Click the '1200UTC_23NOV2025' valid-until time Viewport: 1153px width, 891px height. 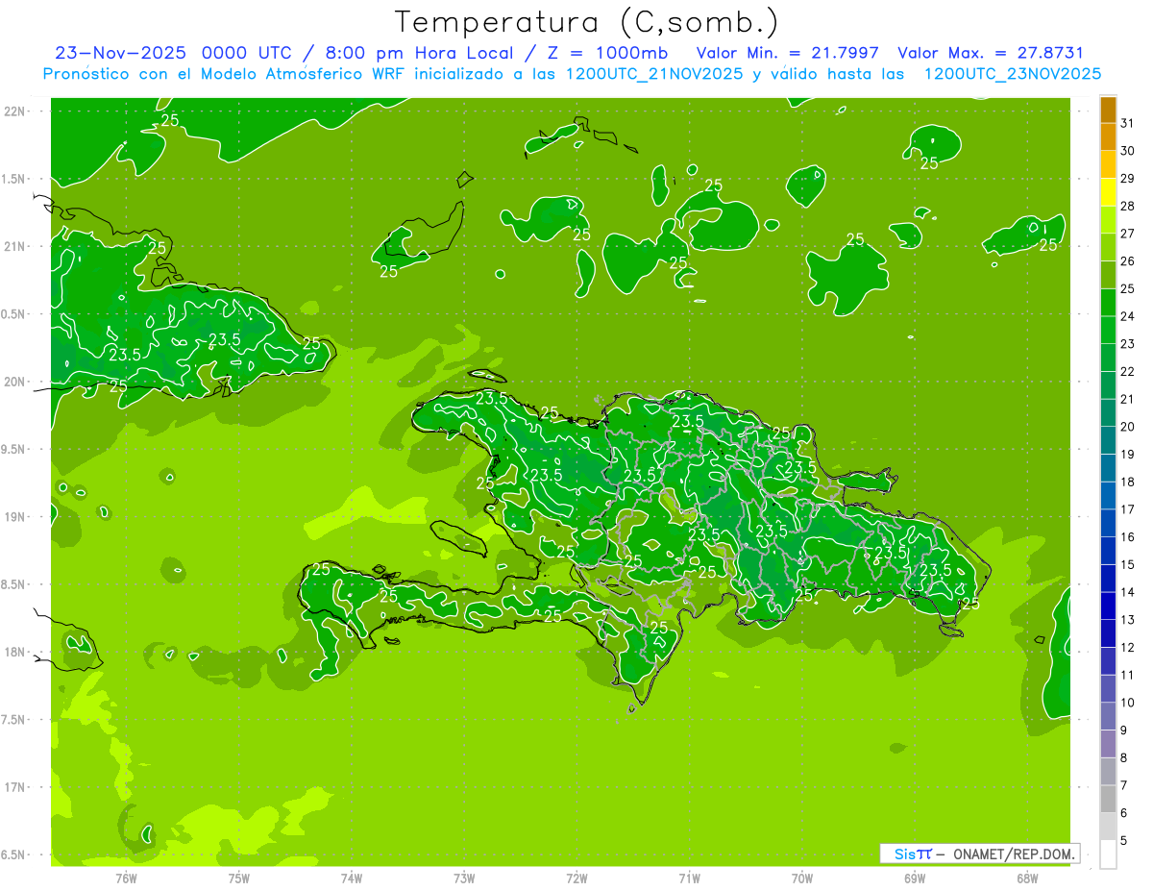pos(1012,74)
